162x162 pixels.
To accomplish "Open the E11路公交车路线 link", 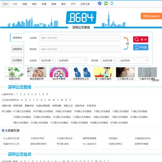I will tap(22, 111).
